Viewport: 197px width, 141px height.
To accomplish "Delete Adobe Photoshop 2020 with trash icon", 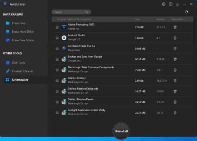I will (175, 27).
